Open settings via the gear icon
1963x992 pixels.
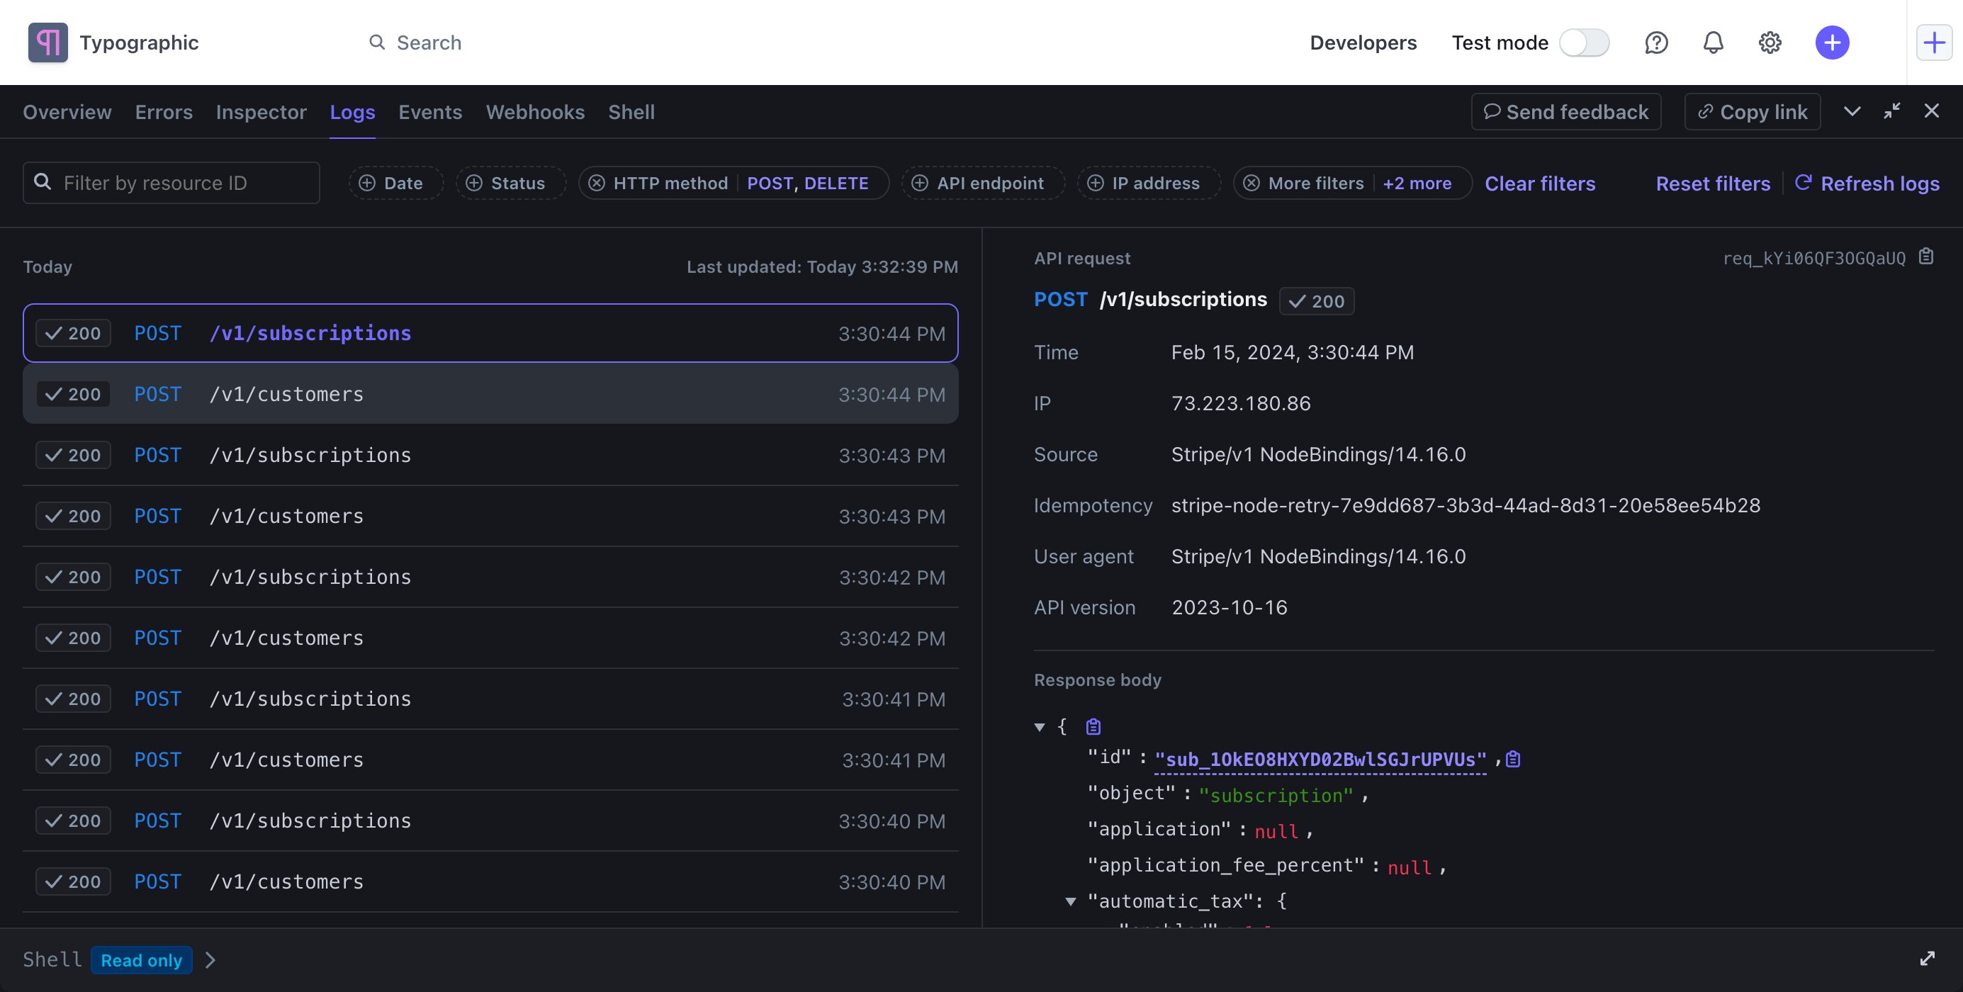(x=1770, y=43)
